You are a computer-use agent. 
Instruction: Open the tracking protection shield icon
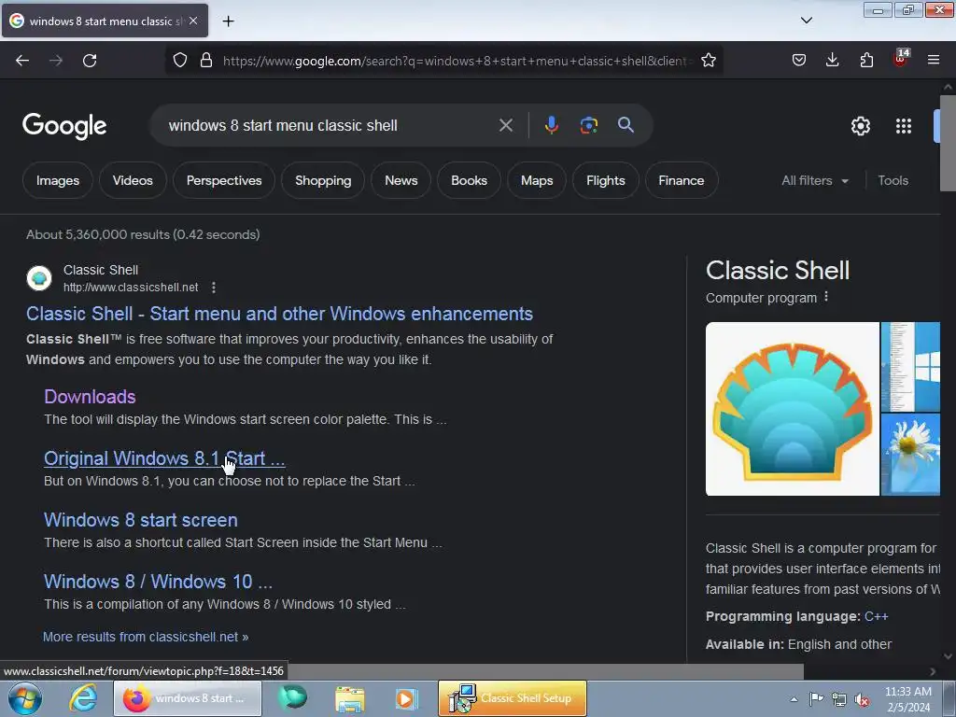(180, 61)
